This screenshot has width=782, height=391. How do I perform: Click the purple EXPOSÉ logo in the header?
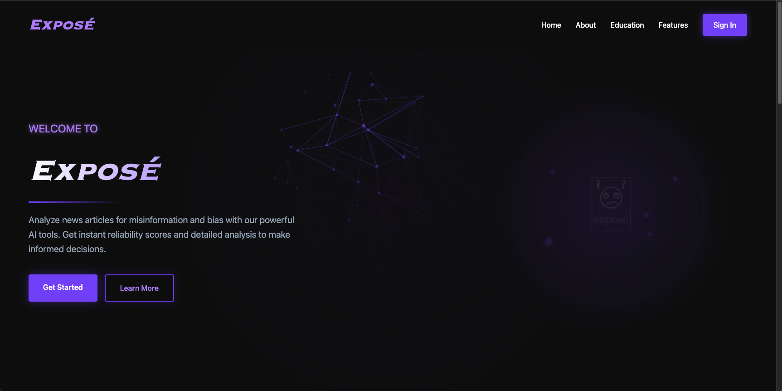[63, 24]
